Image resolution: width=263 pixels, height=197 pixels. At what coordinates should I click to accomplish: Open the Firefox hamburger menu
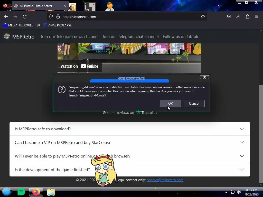point(257,16)
